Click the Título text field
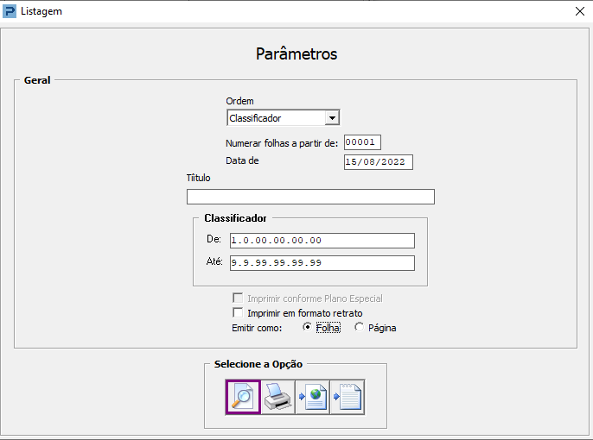 click(x=310, y=197)
